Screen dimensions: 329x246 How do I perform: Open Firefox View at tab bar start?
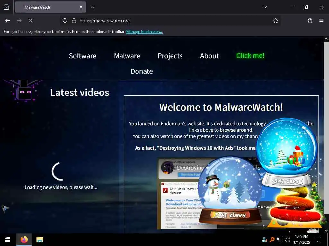(x=6, y=7)
